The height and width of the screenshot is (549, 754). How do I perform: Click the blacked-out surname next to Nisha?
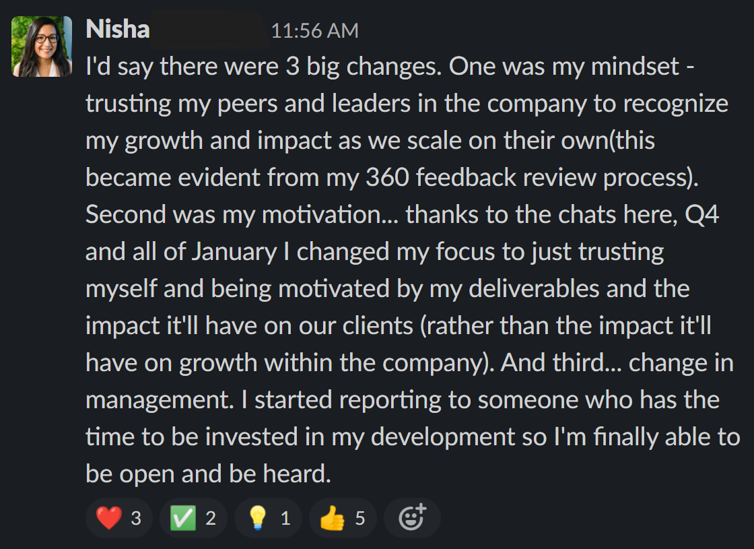point(210,30)
